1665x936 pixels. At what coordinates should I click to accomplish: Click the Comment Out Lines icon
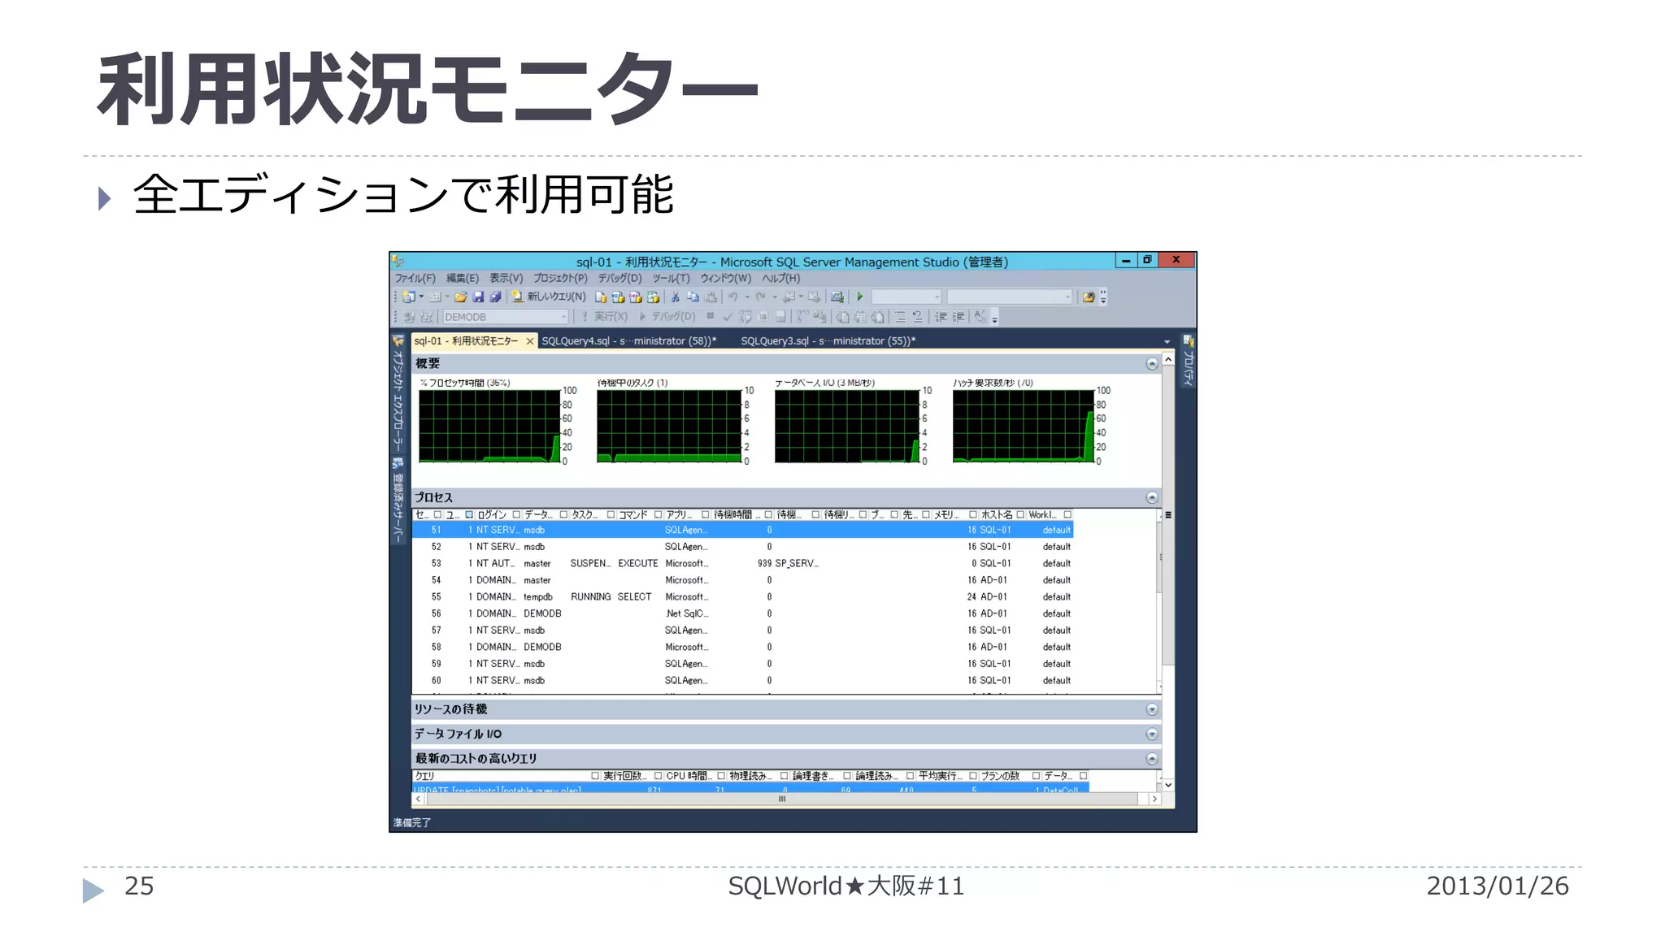coord(900,317)
